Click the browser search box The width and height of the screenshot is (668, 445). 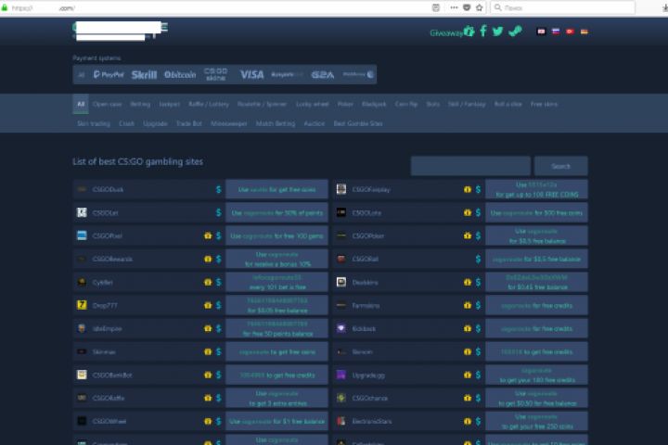click(562, 7)
